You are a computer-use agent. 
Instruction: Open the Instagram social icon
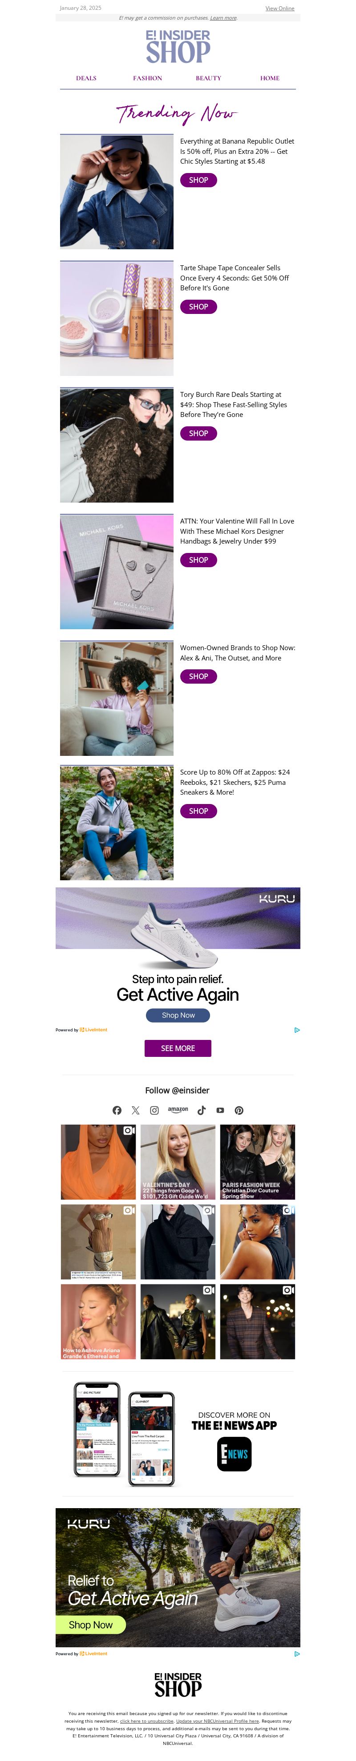154,1110
